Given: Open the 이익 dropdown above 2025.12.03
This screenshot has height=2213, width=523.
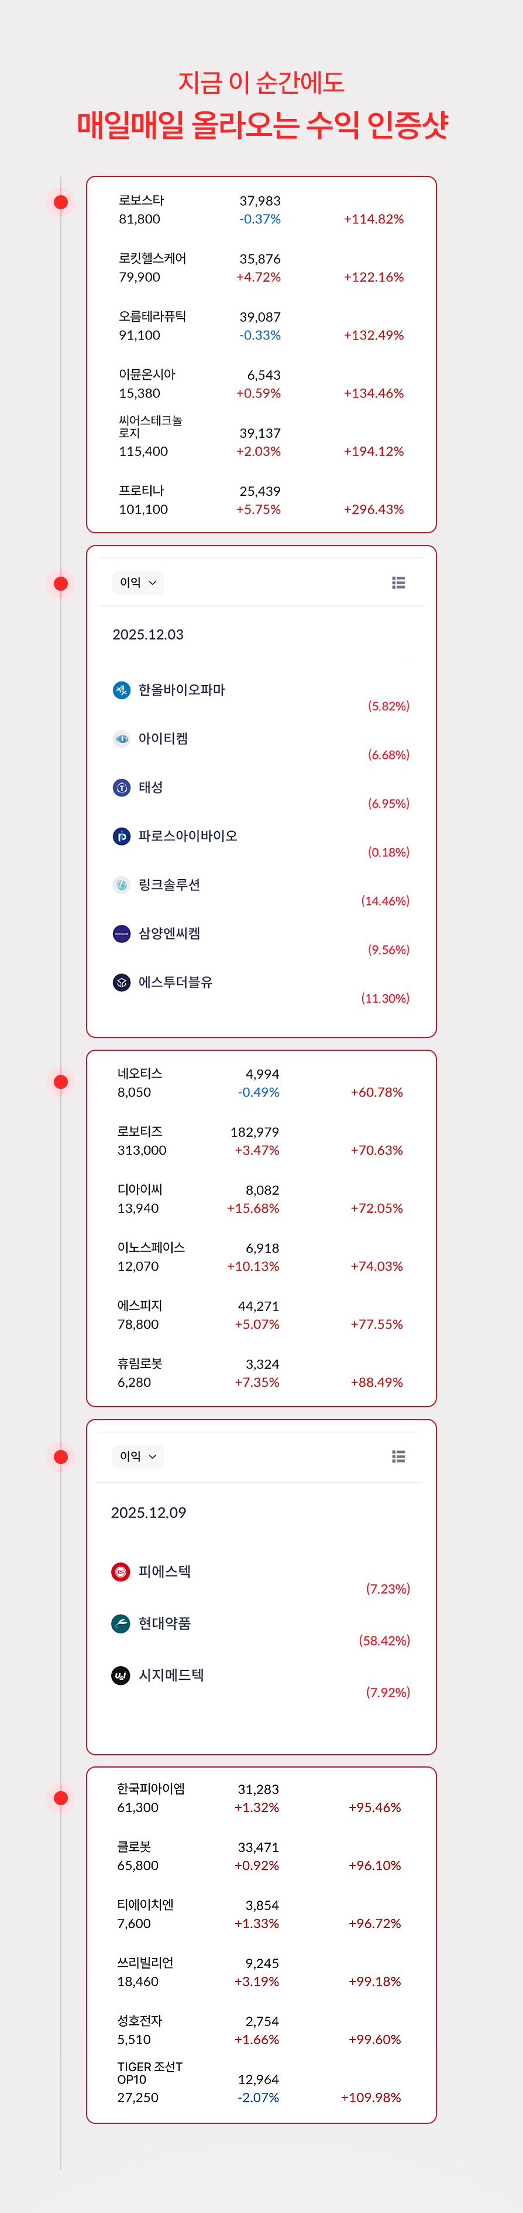Looking at the screenshot, I should [x=138, y=583].
